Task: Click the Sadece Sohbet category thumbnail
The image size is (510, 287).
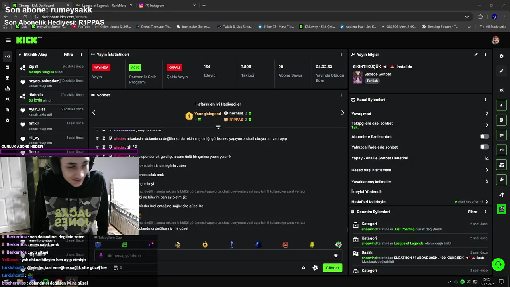Action: pyautogui.click(x=357, y=77)
